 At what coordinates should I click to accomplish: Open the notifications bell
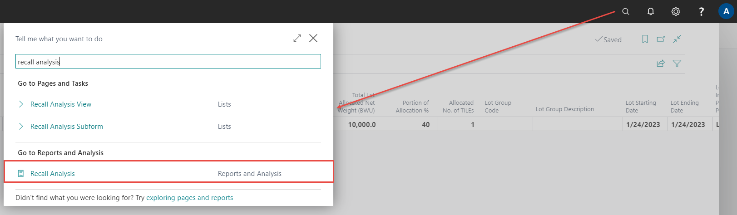click(650, 12)
